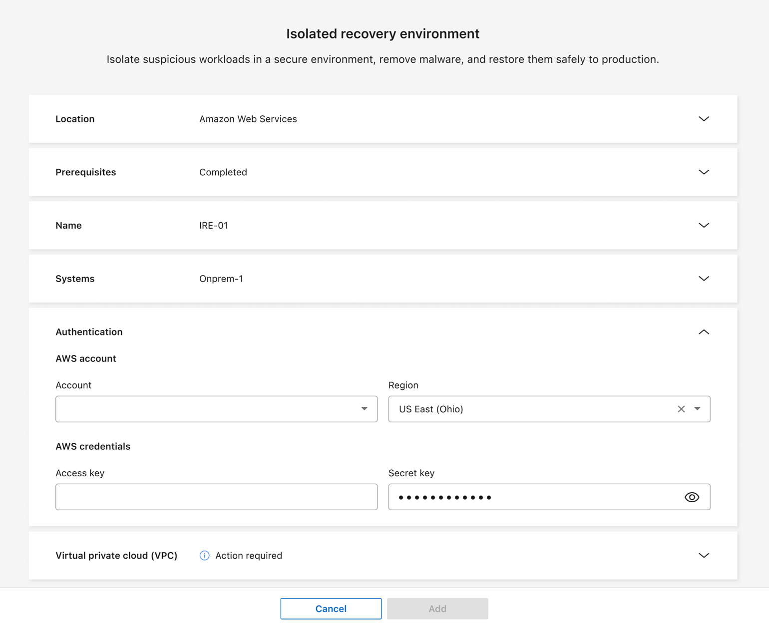This screenshot has height=630, width=769.
Task: Expand the Location section
Action: point(704,119)
